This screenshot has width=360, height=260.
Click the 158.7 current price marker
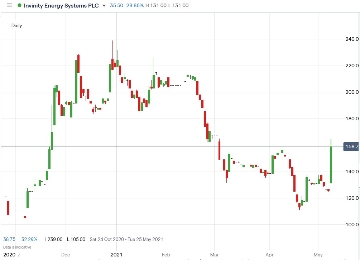click(x=351, y=146)
